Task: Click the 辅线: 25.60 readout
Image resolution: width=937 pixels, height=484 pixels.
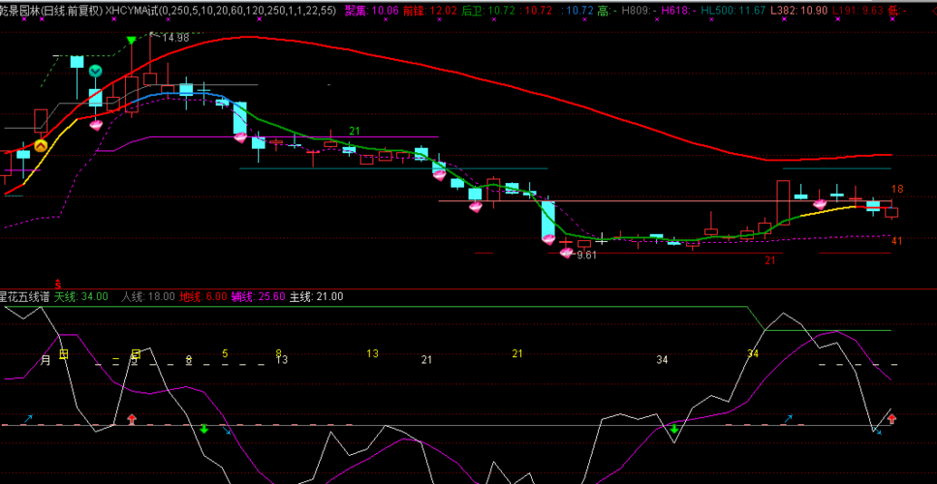Action: 259,296
